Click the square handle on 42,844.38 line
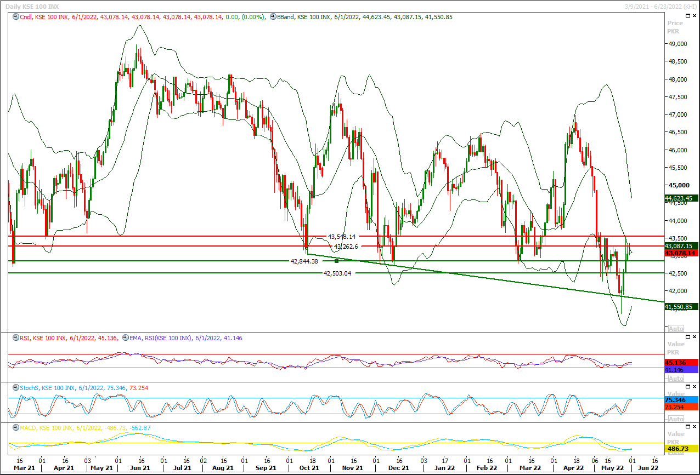Screen dimensions: 700x475 point(337,261)
